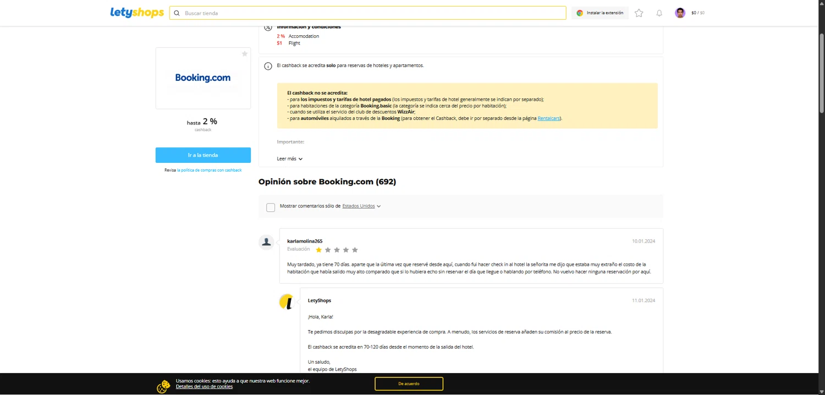Click karlamolina265 user avatar icon
825x395 pixels.
coord(266,242)
